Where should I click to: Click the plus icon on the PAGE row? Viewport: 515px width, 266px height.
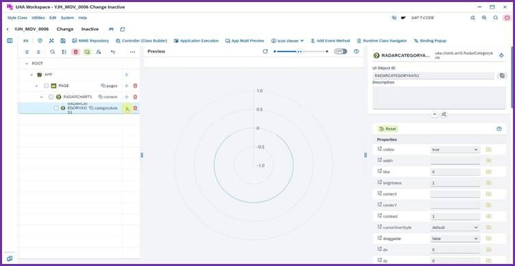click(x=127, y=85)
